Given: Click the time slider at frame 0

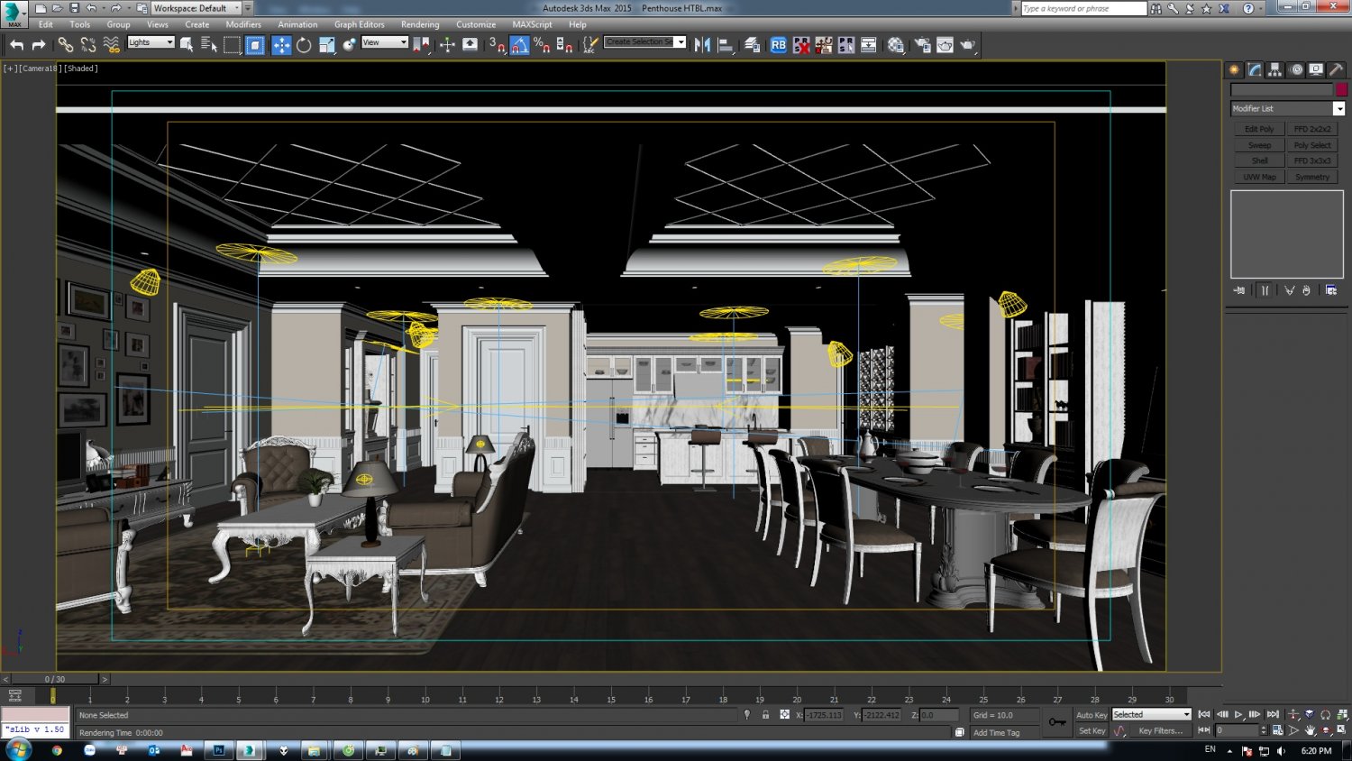Looking at the screenshot, I should click(x=54, y=679).
